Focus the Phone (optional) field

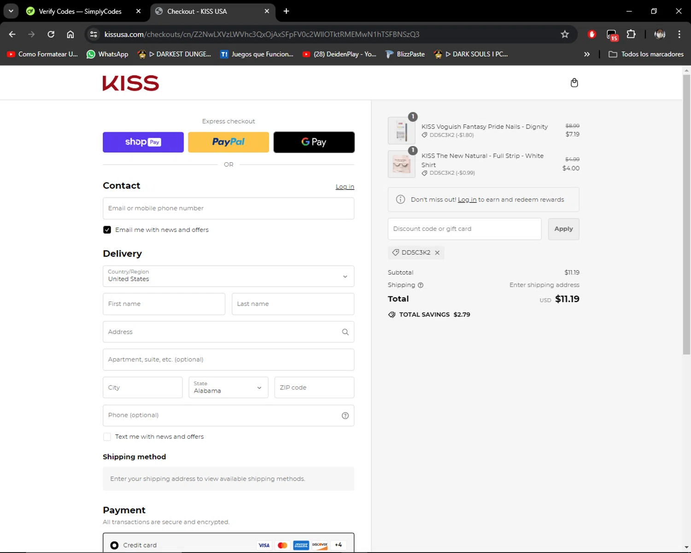tap(228, 416)
